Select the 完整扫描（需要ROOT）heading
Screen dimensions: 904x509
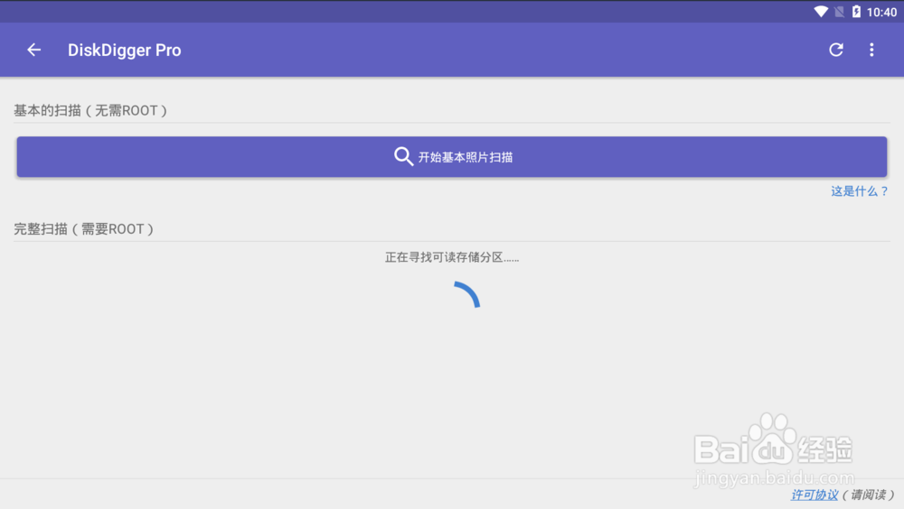83,229
